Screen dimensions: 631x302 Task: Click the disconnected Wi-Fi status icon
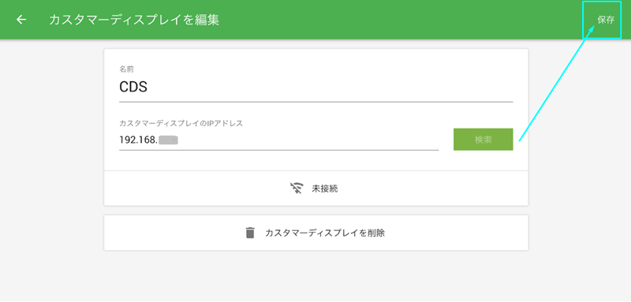(297, 188)
